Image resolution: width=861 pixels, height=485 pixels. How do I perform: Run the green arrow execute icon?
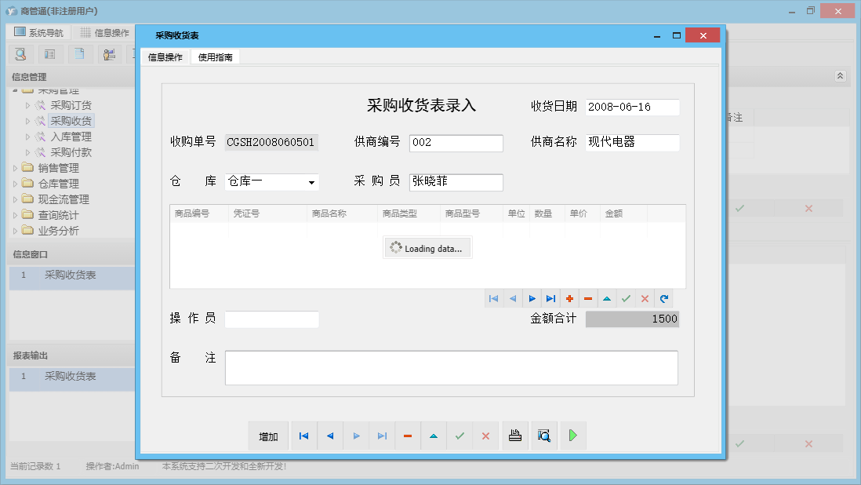tap(572, 436)
